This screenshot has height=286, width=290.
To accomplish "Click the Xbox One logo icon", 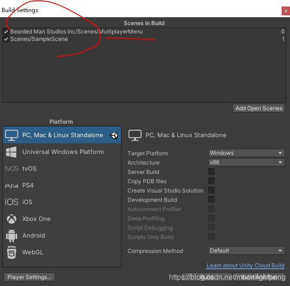I will coord(12,219).
